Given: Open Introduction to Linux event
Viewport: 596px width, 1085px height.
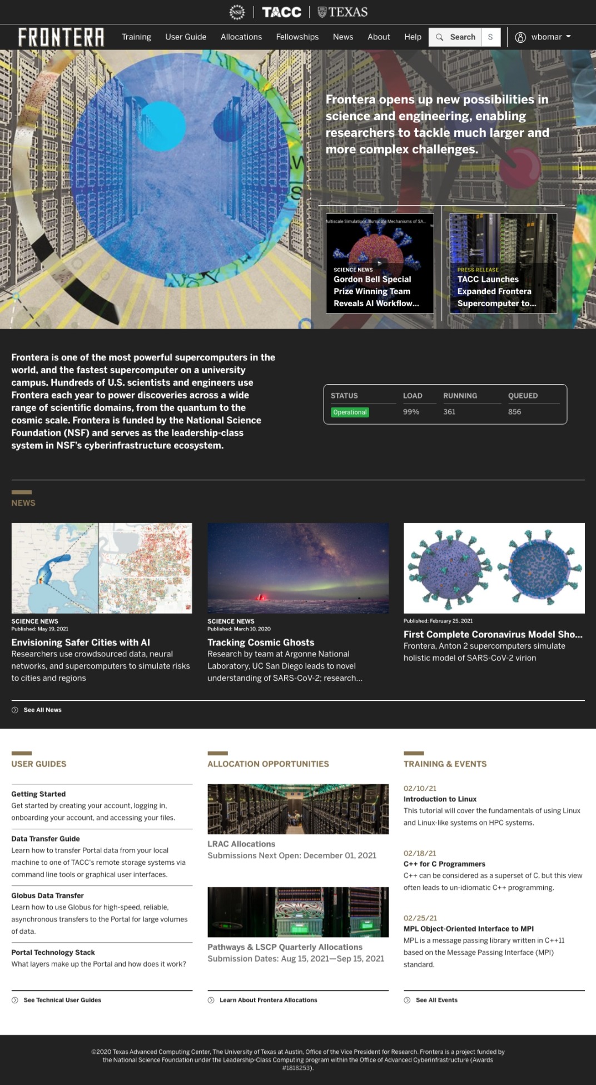Looking at the screenshot, I should pyautogui.click(x=440, y=799).
